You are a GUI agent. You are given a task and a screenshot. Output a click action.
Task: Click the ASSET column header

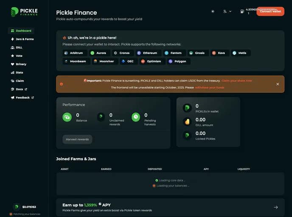(x=65, y=169)
